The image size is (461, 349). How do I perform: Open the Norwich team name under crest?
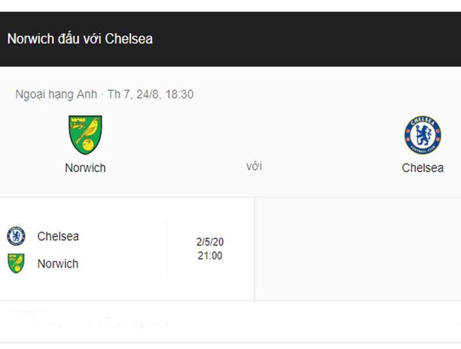85,168
